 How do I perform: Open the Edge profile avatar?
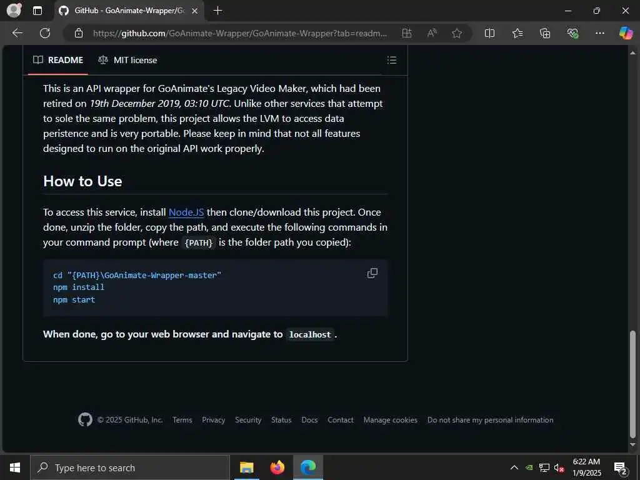tap(14, 10)
